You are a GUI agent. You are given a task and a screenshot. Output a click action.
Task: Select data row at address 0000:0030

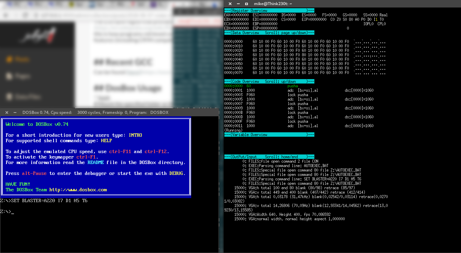click(x=305, y=55)
